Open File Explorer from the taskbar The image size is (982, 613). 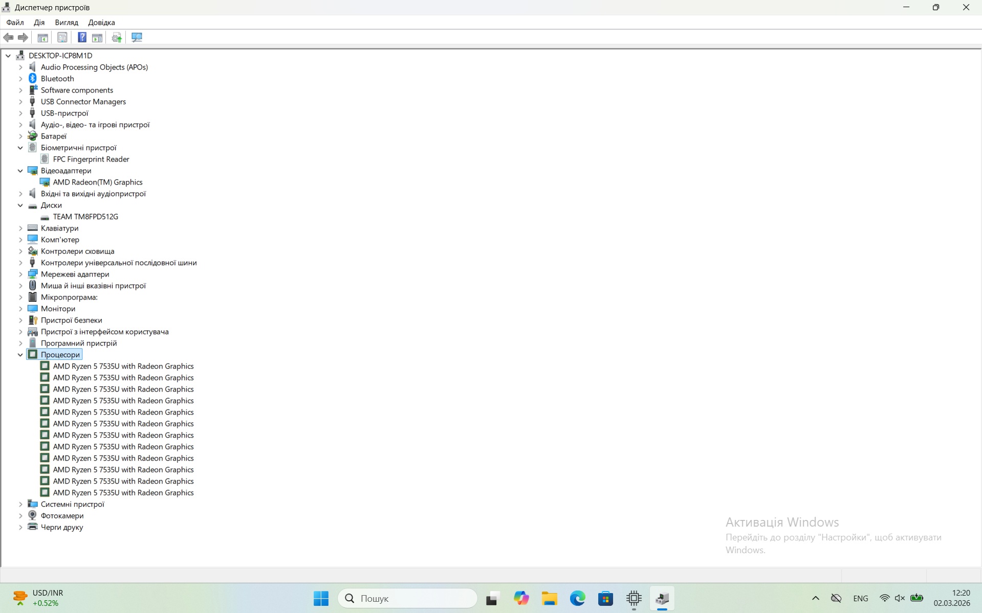pyautogui.click(x=549, y=598)
